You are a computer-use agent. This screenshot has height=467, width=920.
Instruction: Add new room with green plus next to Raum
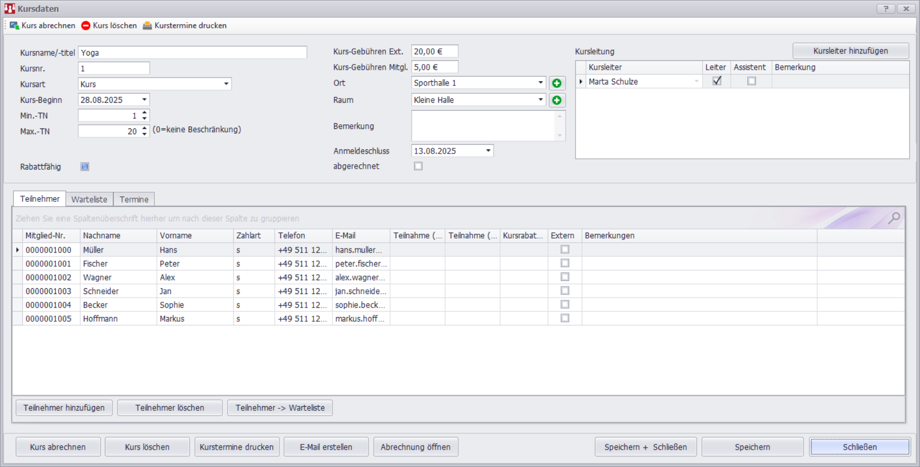click(x=557, y=100)
